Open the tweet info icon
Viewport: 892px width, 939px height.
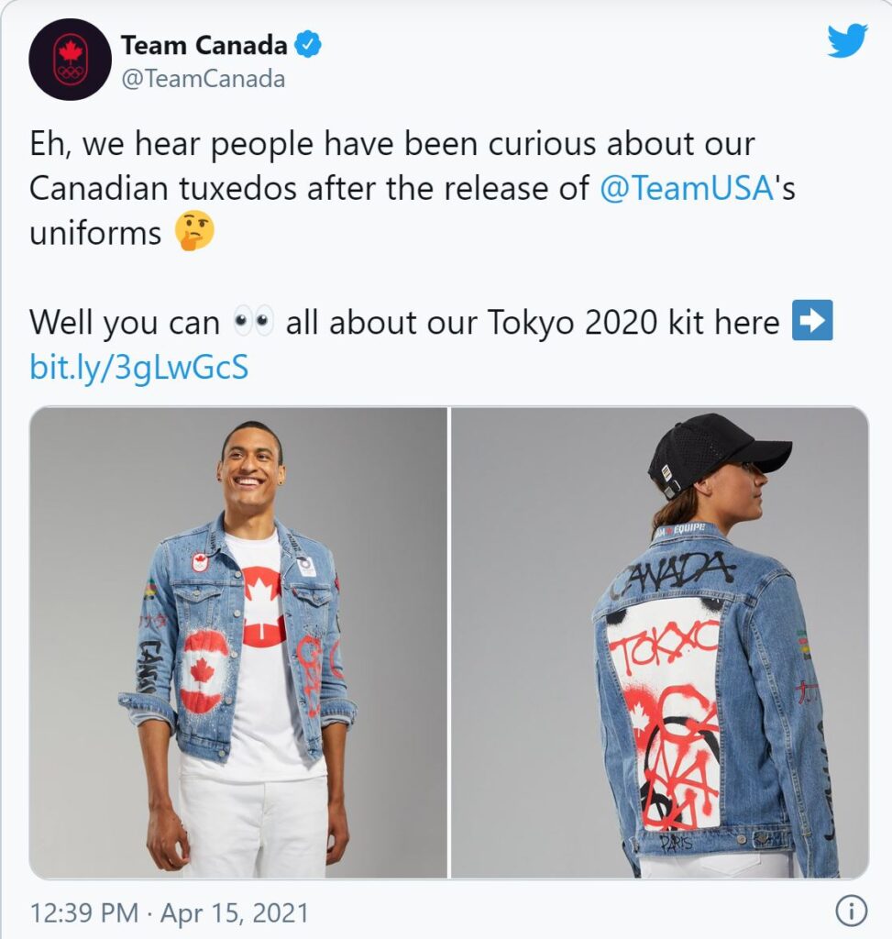[x=851, y=911]
